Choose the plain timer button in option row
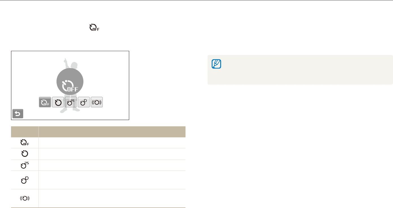This screenshot has height=208, width=393. (x=58, y=102)
